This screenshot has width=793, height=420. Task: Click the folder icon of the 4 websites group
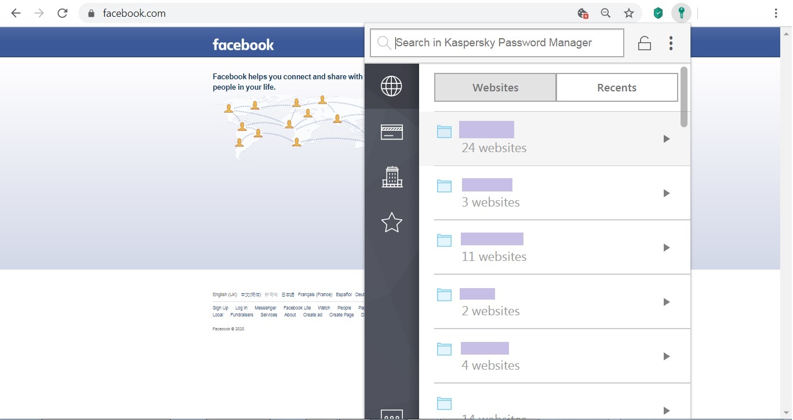coord(444,349)
